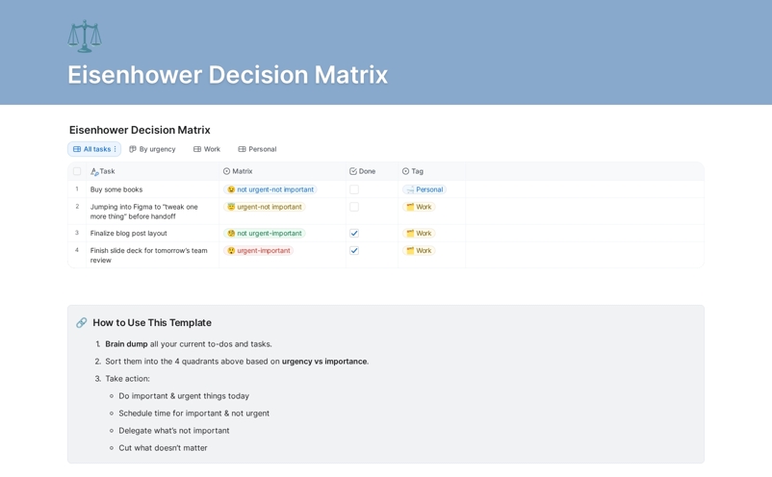The image size is (772, 477).
Task: Click row number 3 in the table
Action: pos(77,233)
